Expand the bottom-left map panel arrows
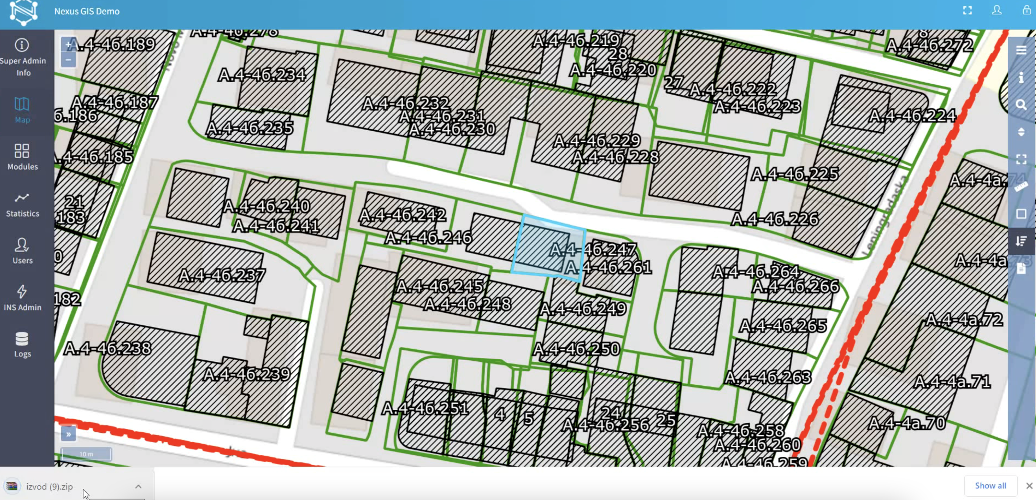Screen dimensions: 1036x500 [x=68, y=434]
